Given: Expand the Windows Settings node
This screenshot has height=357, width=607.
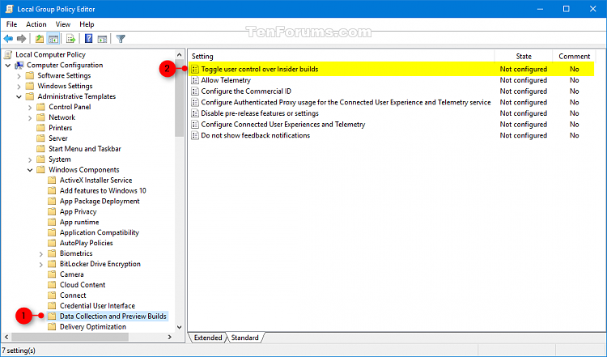Looking at the screenshot, I should (x=19, y=87).
